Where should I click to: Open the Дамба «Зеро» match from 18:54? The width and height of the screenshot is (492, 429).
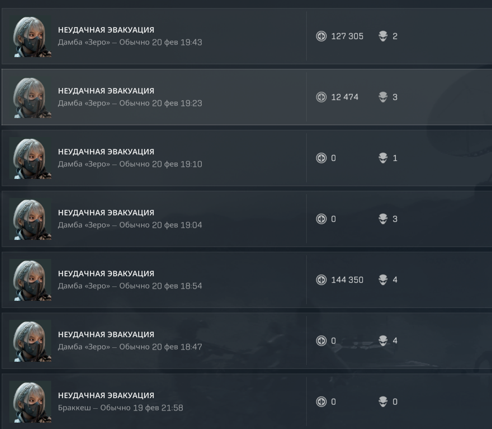247,280
